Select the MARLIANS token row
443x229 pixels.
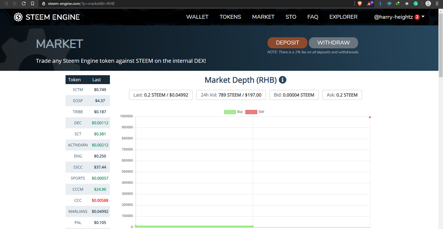(88, 211)
